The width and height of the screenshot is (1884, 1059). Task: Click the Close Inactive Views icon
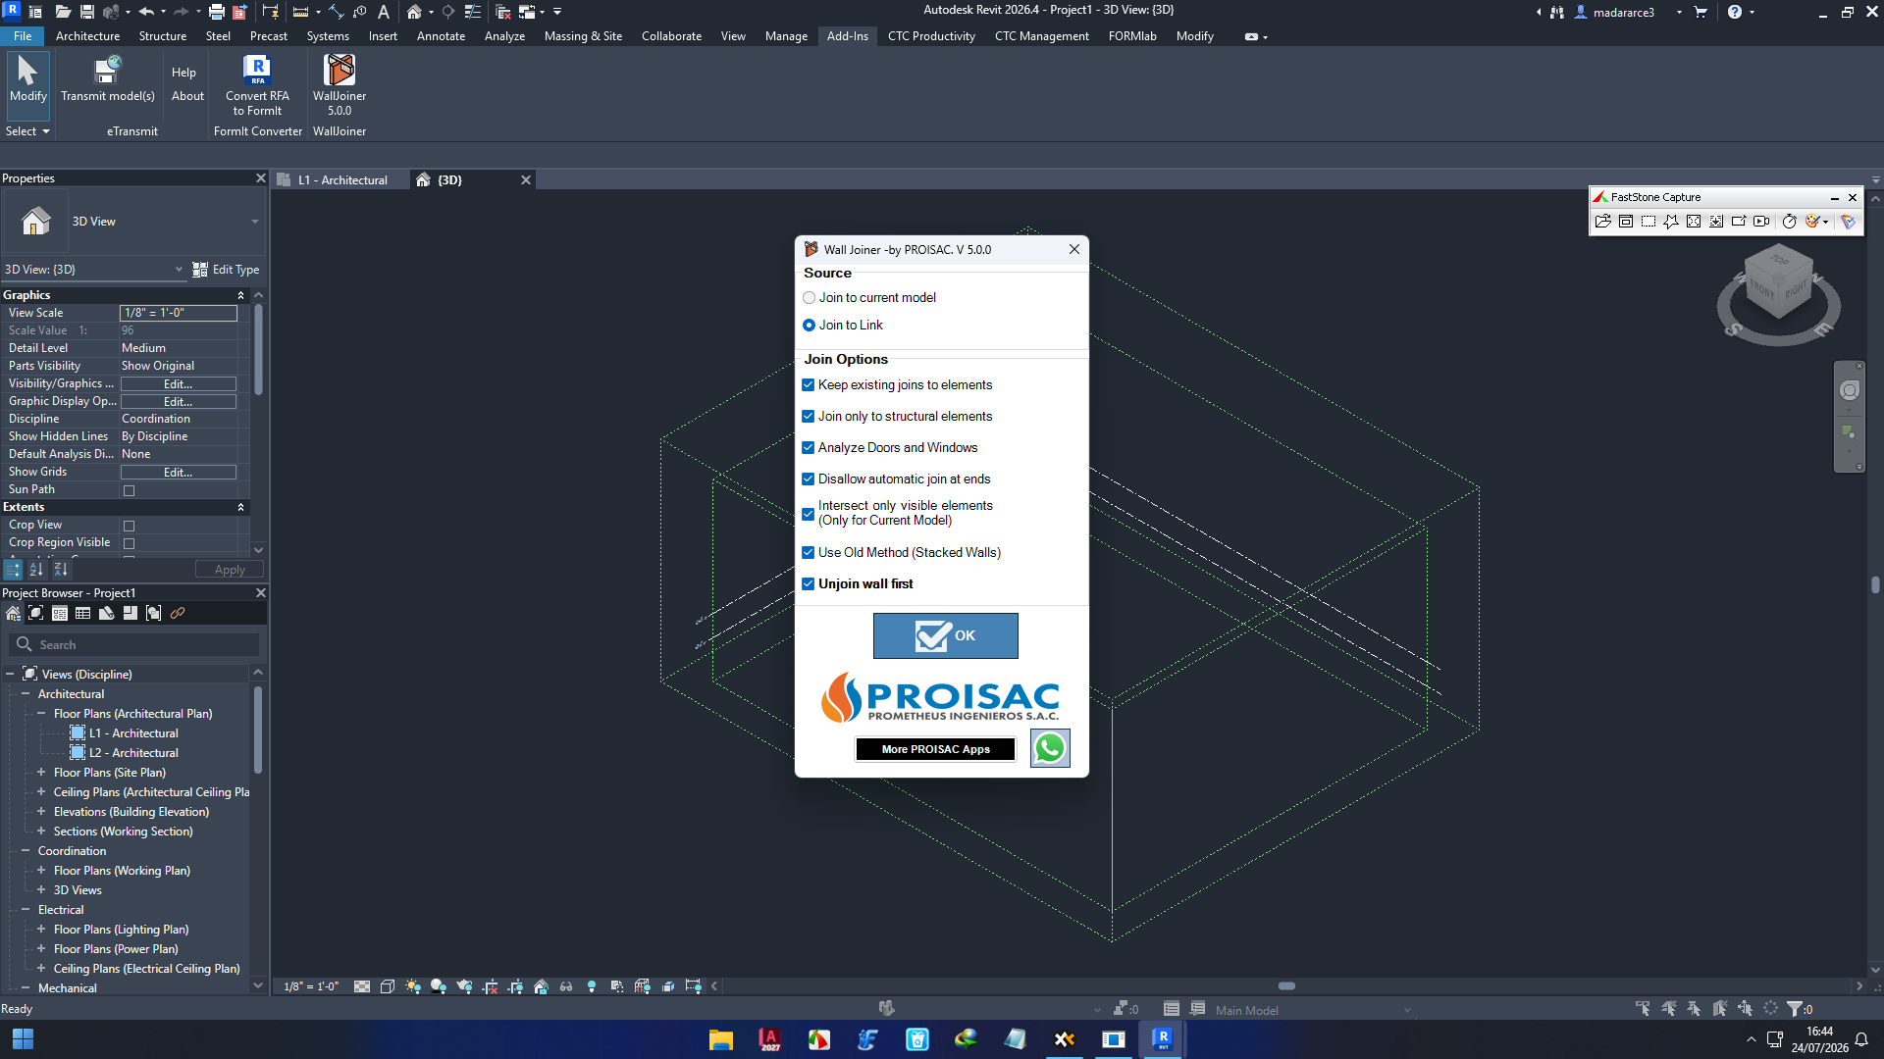[503, 12]
